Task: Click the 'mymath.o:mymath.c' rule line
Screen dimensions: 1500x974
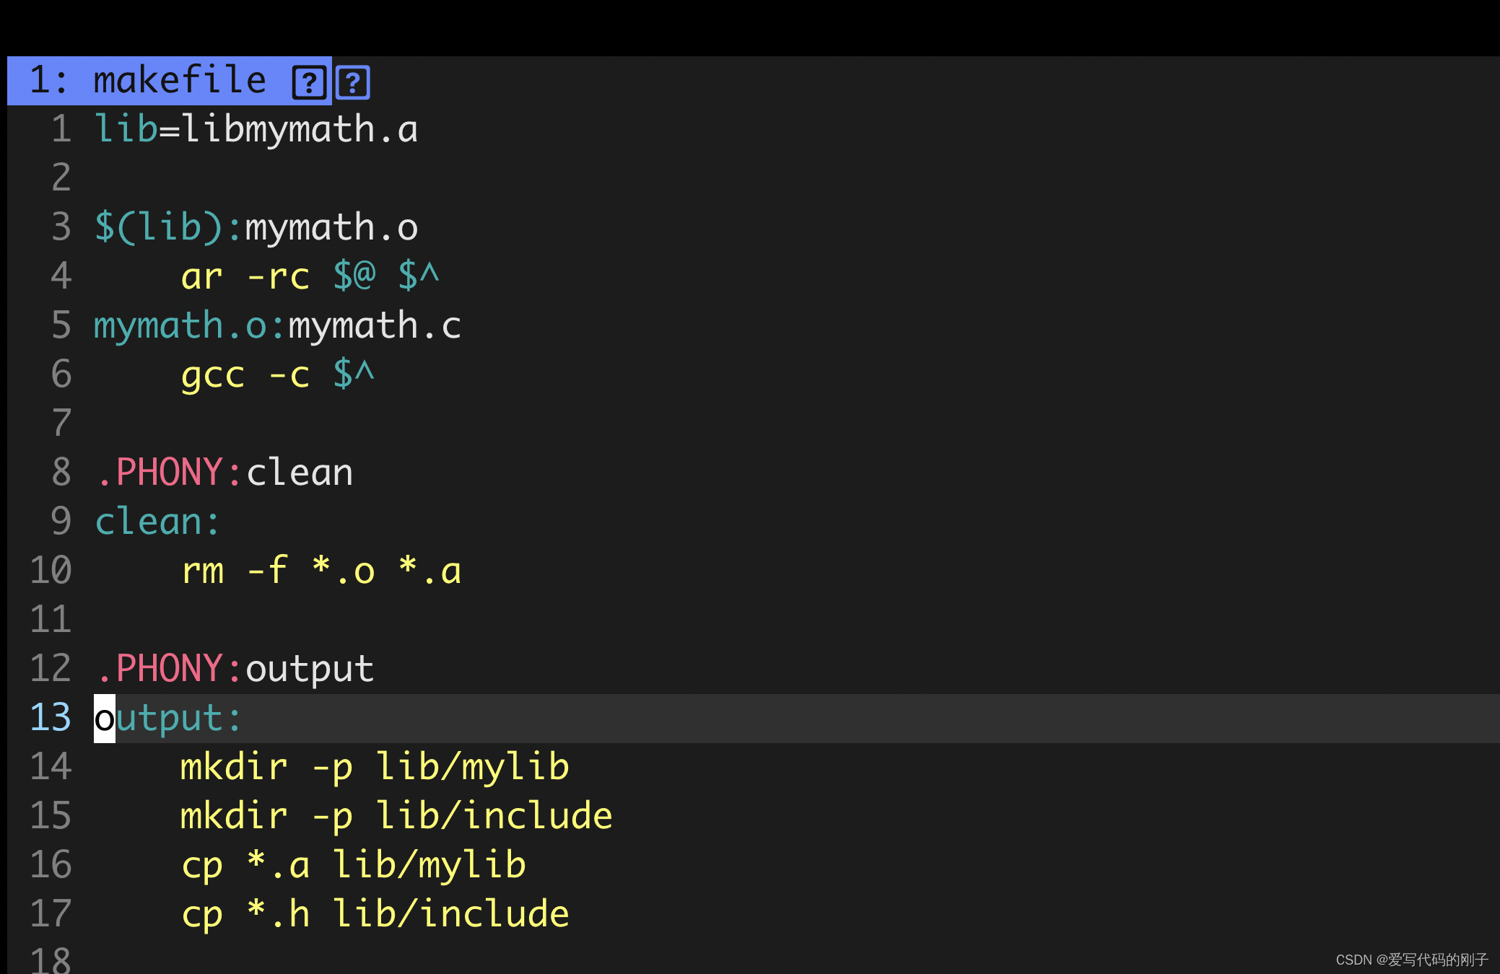Action: point(278,326)
